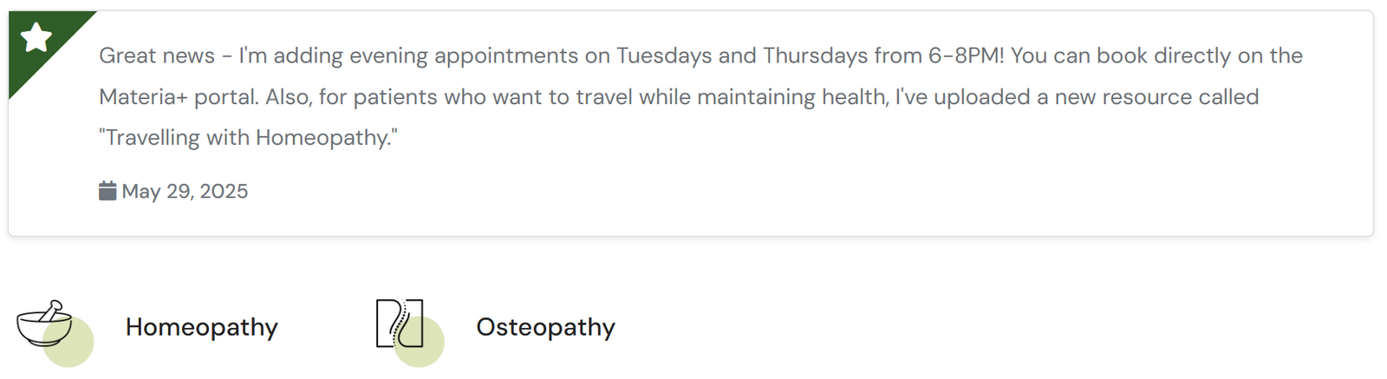Click the "Great news" opening words

(x=156, y=56)
